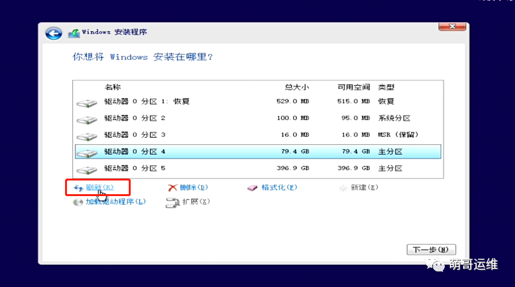Click the Windows Setup title icon
This screenshot has height=287, width=515.
pyautogui.click(x=74, y=33)
